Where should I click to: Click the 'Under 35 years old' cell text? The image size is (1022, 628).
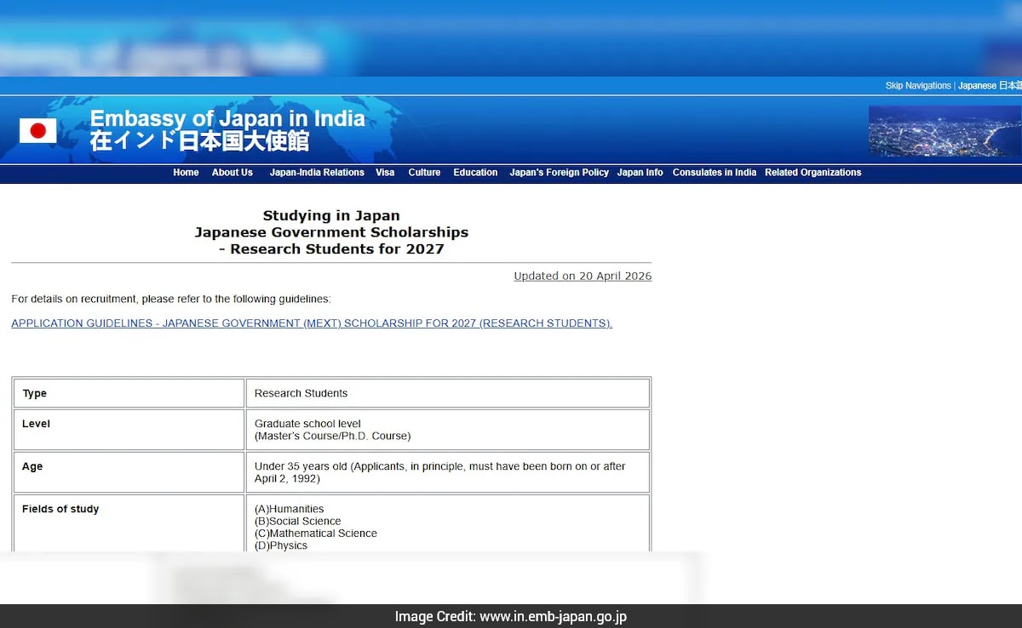tap(301, 466)
